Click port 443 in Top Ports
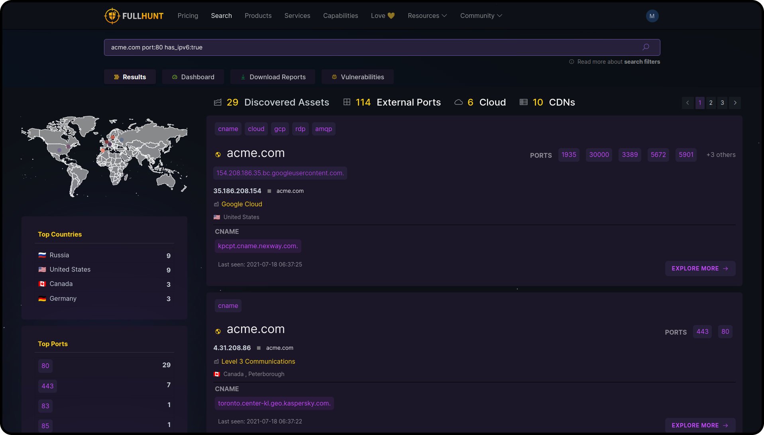Image resolution: width=764 pixels, height=435 pixels. click(x=47, y=386)
